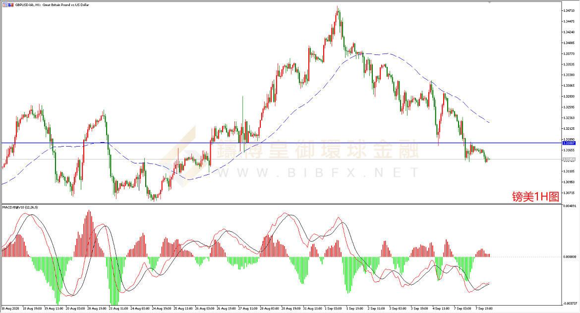The image size is (580, 313).
Task: Click the MACD 0.004091 upper scale value
Action: tap(568, 206)
